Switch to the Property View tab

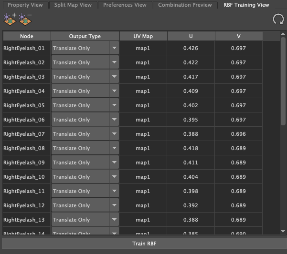25,5
